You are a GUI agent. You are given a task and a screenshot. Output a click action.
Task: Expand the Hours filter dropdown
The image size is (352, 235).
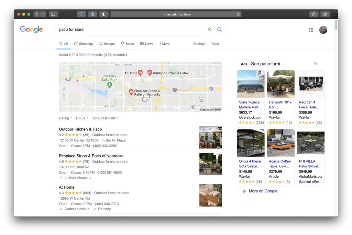point(82,118)
